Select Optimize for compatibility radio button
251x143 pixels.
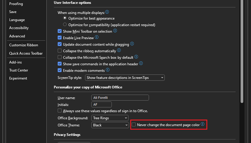65,24
